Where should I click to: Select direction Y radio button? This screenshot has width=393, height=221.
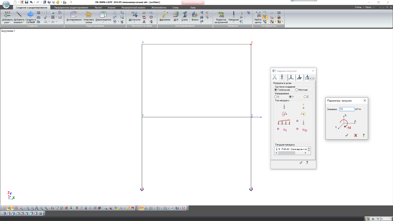tap(291, 97)
